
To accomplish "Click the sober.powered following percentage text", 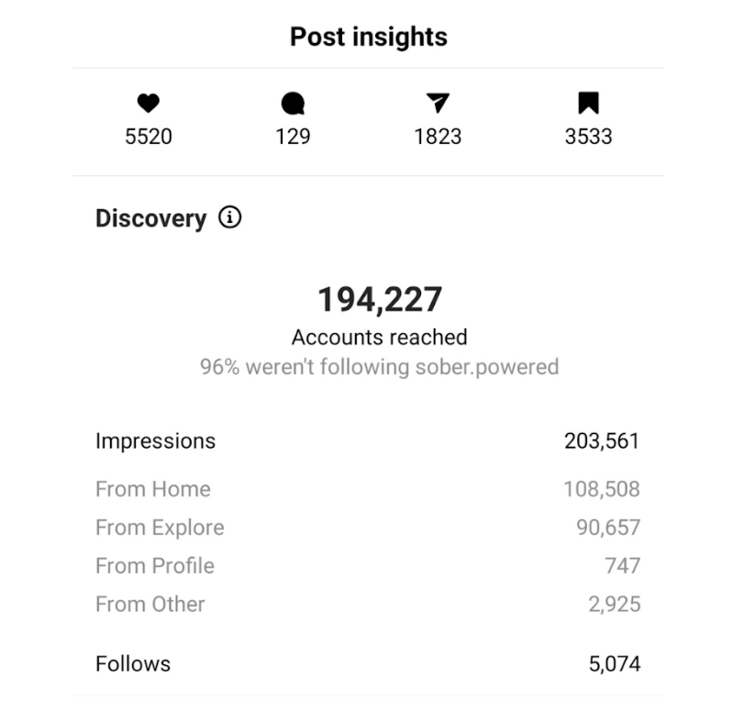I will [380, 366].
